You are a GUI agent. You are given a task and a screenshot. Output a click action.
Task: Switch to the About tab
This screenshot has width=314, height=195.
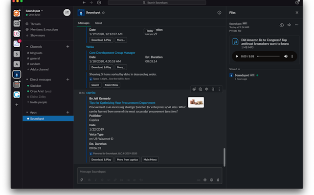(x=98, y=23)
